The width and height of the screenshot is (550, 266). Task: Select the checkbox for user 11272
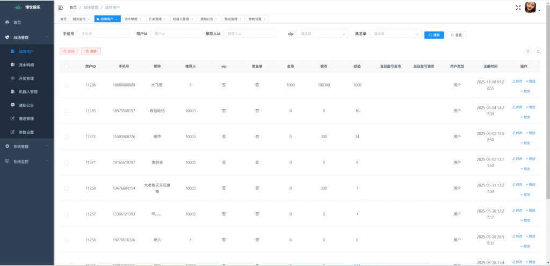[67, 136]
